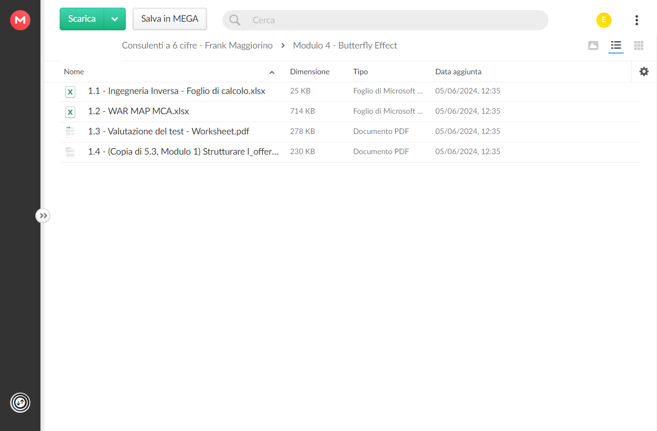Click the Salva in MEGA button
657x431 pixels.
[170, 19]
